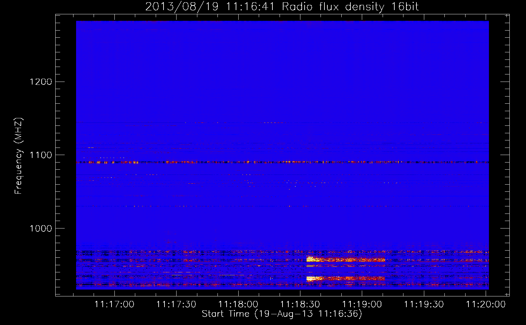Viewport: 526px width, 325px height.
Task: Click the 'Start Time (19-Aug-13 11:16:36)' label
Action: coord(282,314)
